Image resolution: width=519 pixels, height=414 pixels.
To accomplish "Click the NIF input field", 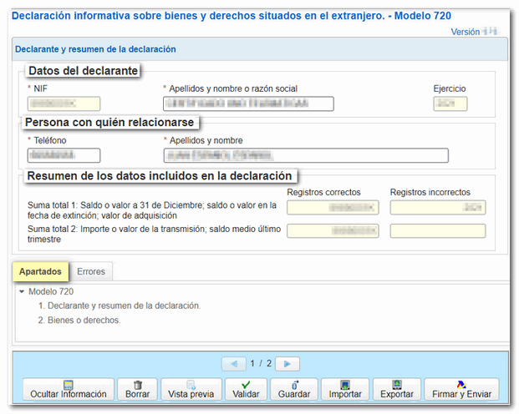I will [x=64, y=103].
